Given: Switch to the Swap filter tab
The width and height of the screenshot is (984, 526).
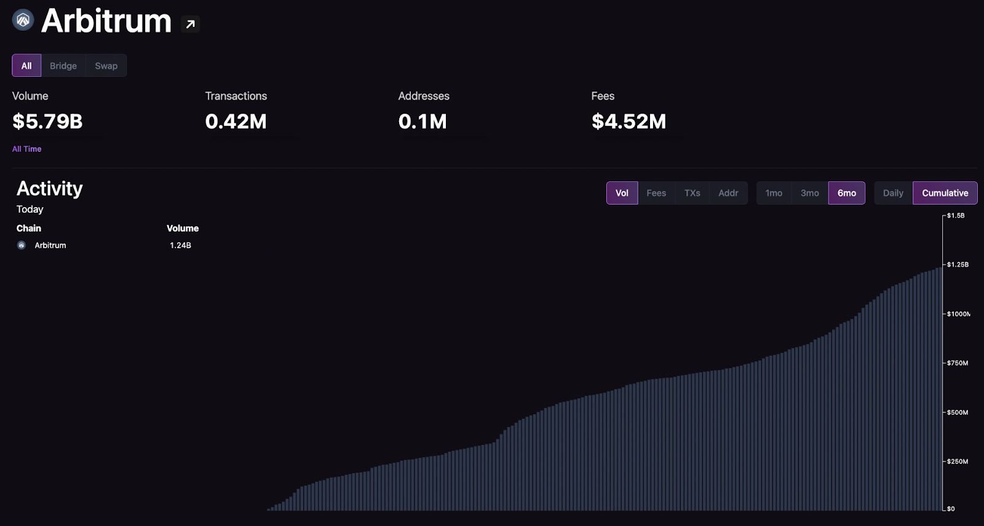Looking at the screenshot, I should (x=106, y=66).
